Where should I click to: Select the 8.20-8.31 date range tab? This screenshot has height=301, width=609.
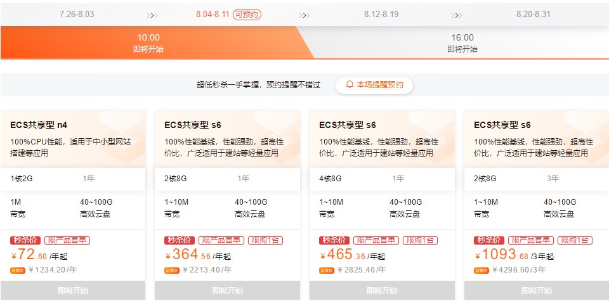[x=534, y=15]
